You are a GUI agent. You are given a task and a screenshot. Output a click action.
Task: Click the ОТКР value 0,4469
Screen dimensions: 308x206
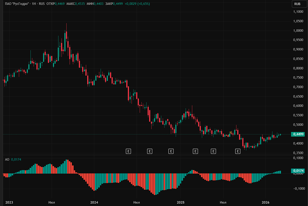tap(59, 4)
